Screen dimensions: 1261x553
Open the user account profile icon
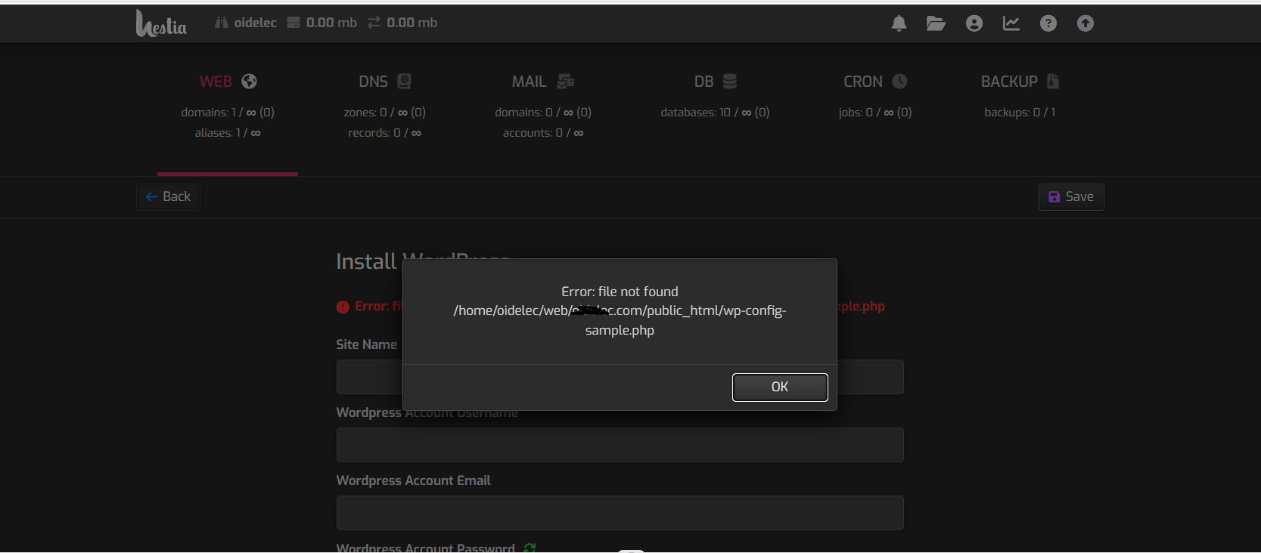point(974,23)
